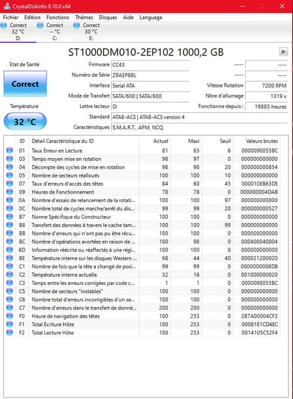
Task: Click the status dot for ID C5
Action: [9, 291]
